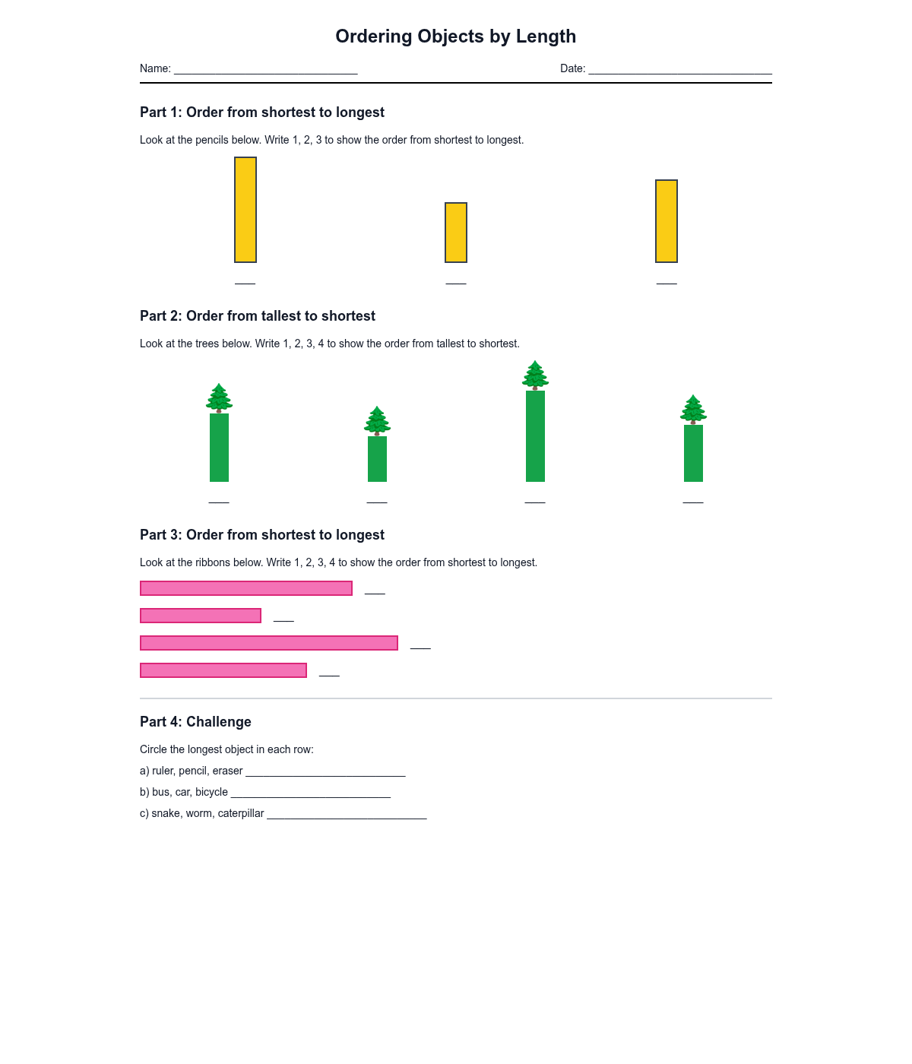
Task: Click the longest yellow pencil
Action: tap(245, 210)
